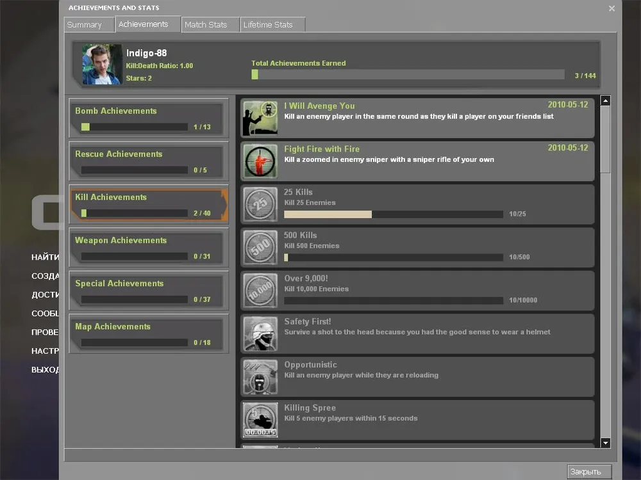Click the 3 / 144 total count
The height and width of the screenshot is (480, 641).
tap(585, 76)
